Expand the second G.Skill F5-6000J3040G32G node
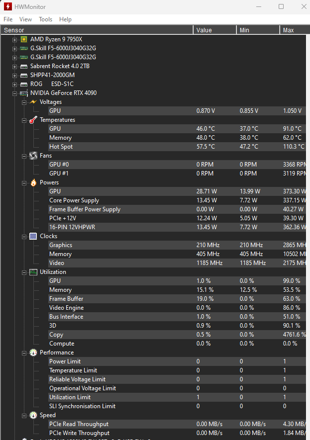The width and height of the screenshot is (310, 440). pyautogui.click(x=14, y=58)
